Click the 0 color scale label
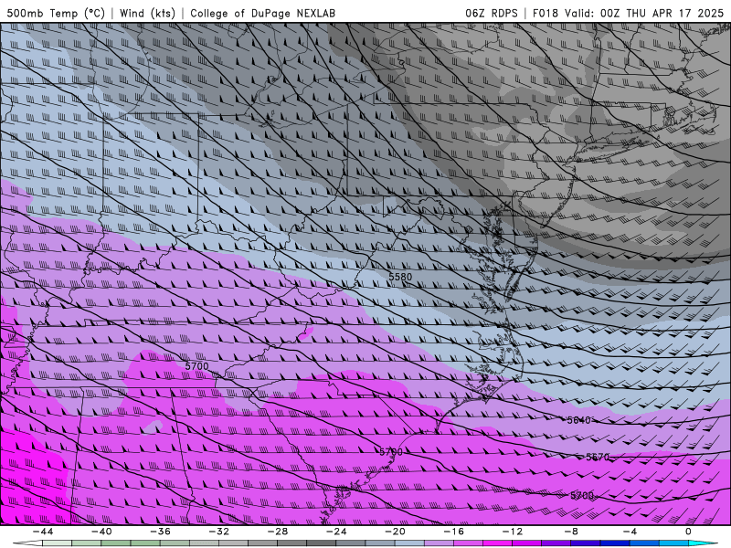This screenshot has height=548, width=731. [x=688, y=532]
